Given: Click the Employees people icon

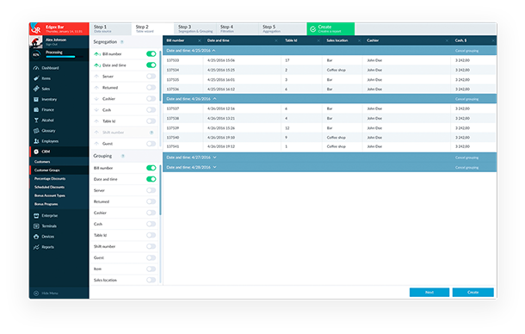Looking at the screenshot, I should click(x=36, y=141).
